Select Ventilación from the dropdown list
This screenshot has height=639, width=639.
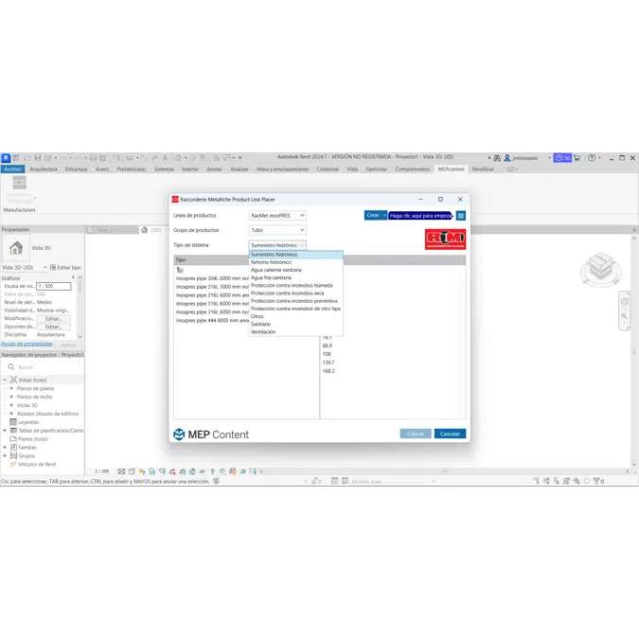click(x=296, y=332)
